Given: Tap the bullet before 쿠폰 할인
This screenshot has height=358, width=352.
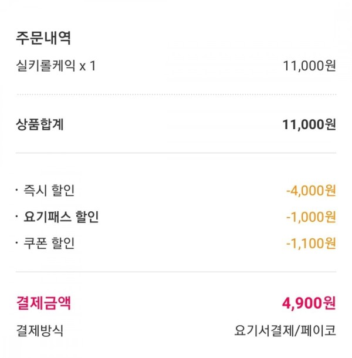Looking at the screenshot, I should click(x=16, y=243).
